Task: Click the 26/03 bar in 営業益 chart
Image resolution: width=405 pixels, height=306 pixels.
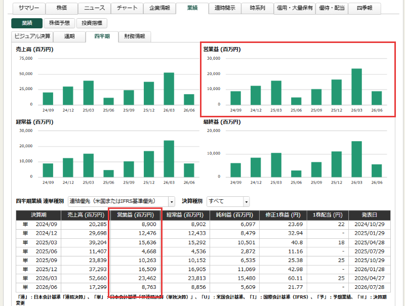Action: (x=356, y=86)
